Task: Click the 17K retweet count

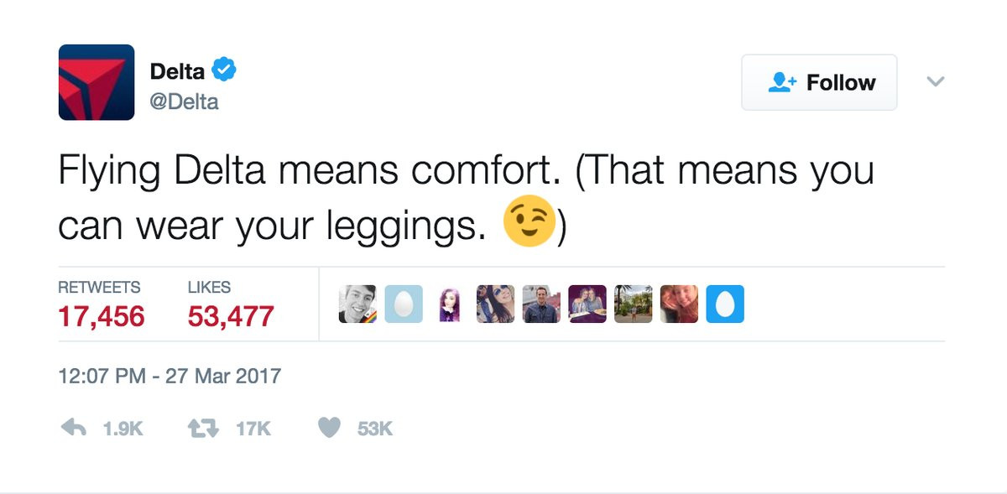Action: [253, 429]
